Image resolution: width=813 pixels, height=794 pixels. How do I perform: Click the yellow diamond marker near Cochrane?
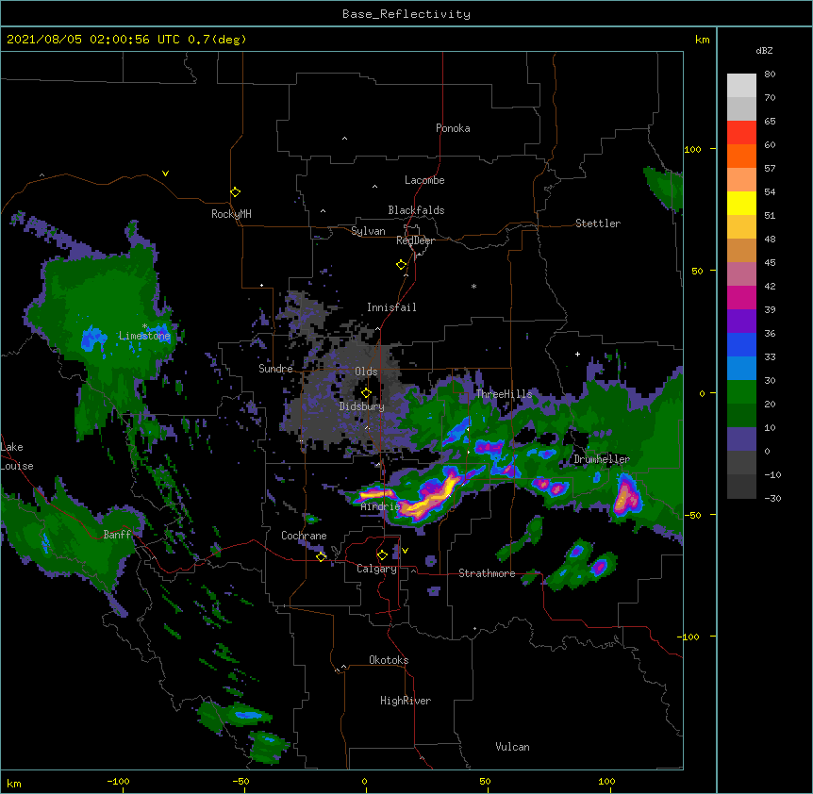[321, 556]
